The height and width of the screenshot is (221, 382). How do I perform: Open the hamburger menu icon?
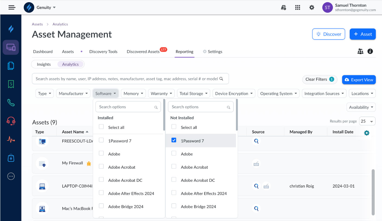[12, 8]
